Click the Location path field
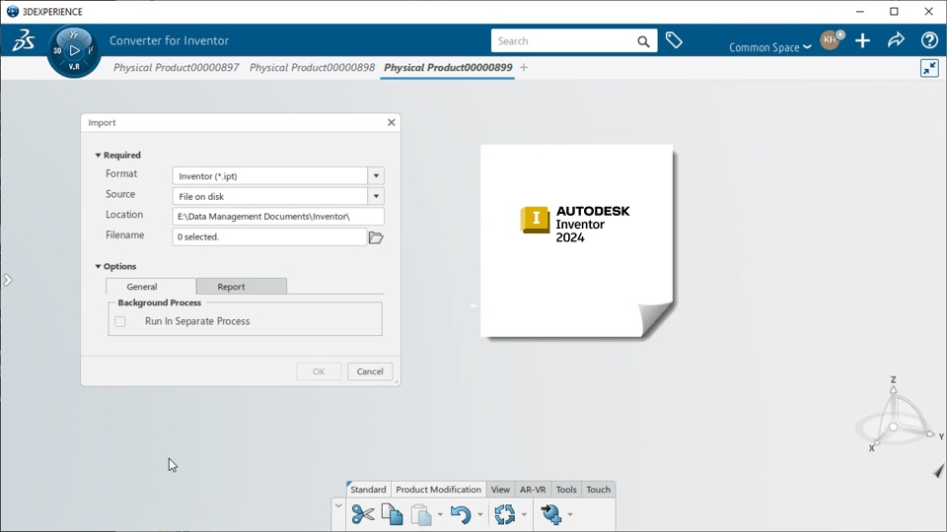The width and height of the screenshot is (947, 532). pyautogui.click(x=278, y=217)
